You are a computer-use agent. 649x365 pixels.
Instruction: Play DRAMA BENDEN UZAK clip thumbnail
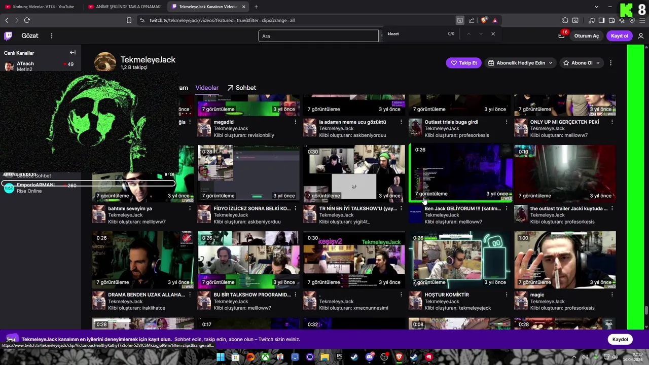click(143, 260)
